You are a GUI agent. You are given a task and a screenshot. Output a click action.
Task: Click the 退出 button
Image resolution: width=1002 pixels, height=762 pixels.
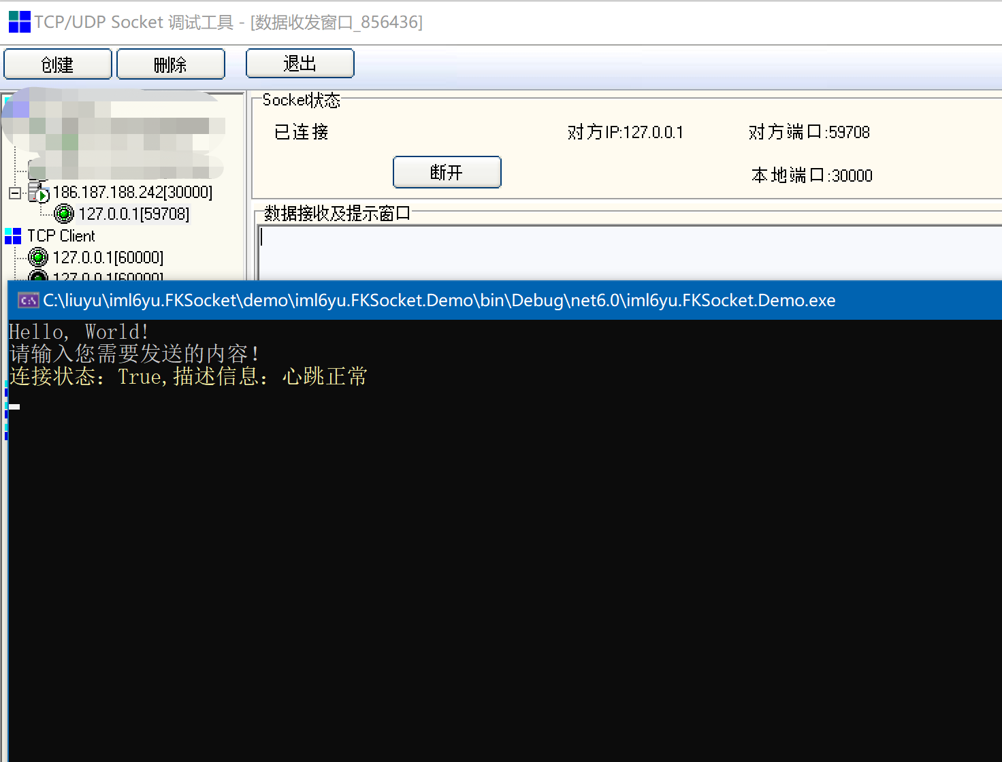click(300, 63)
